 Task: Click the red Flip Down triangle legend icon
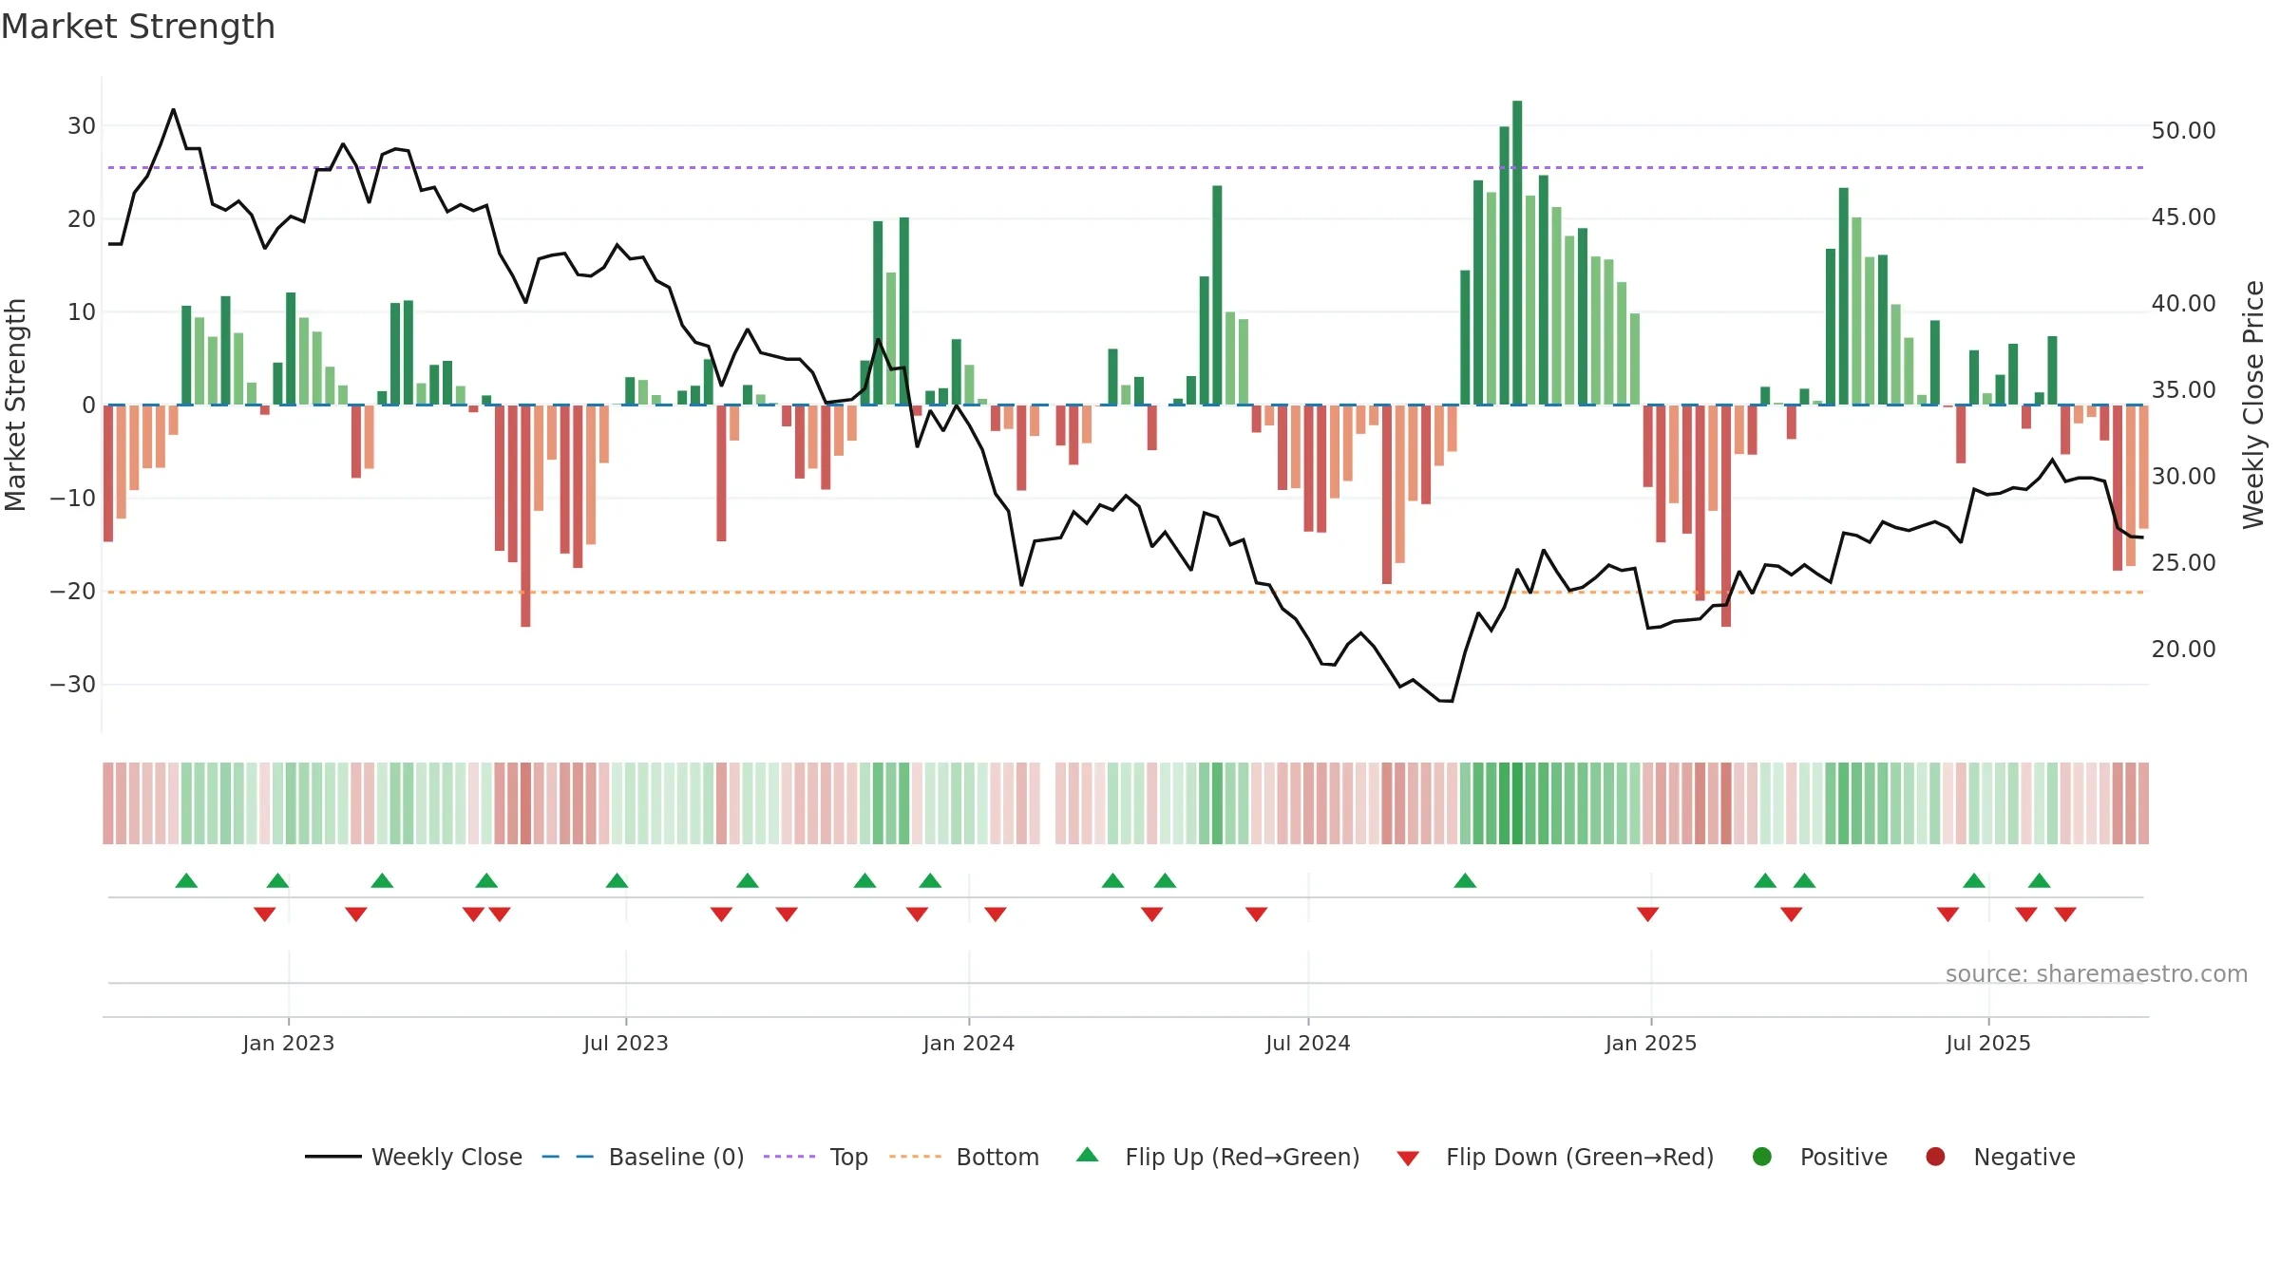tap(1409, 1159)
